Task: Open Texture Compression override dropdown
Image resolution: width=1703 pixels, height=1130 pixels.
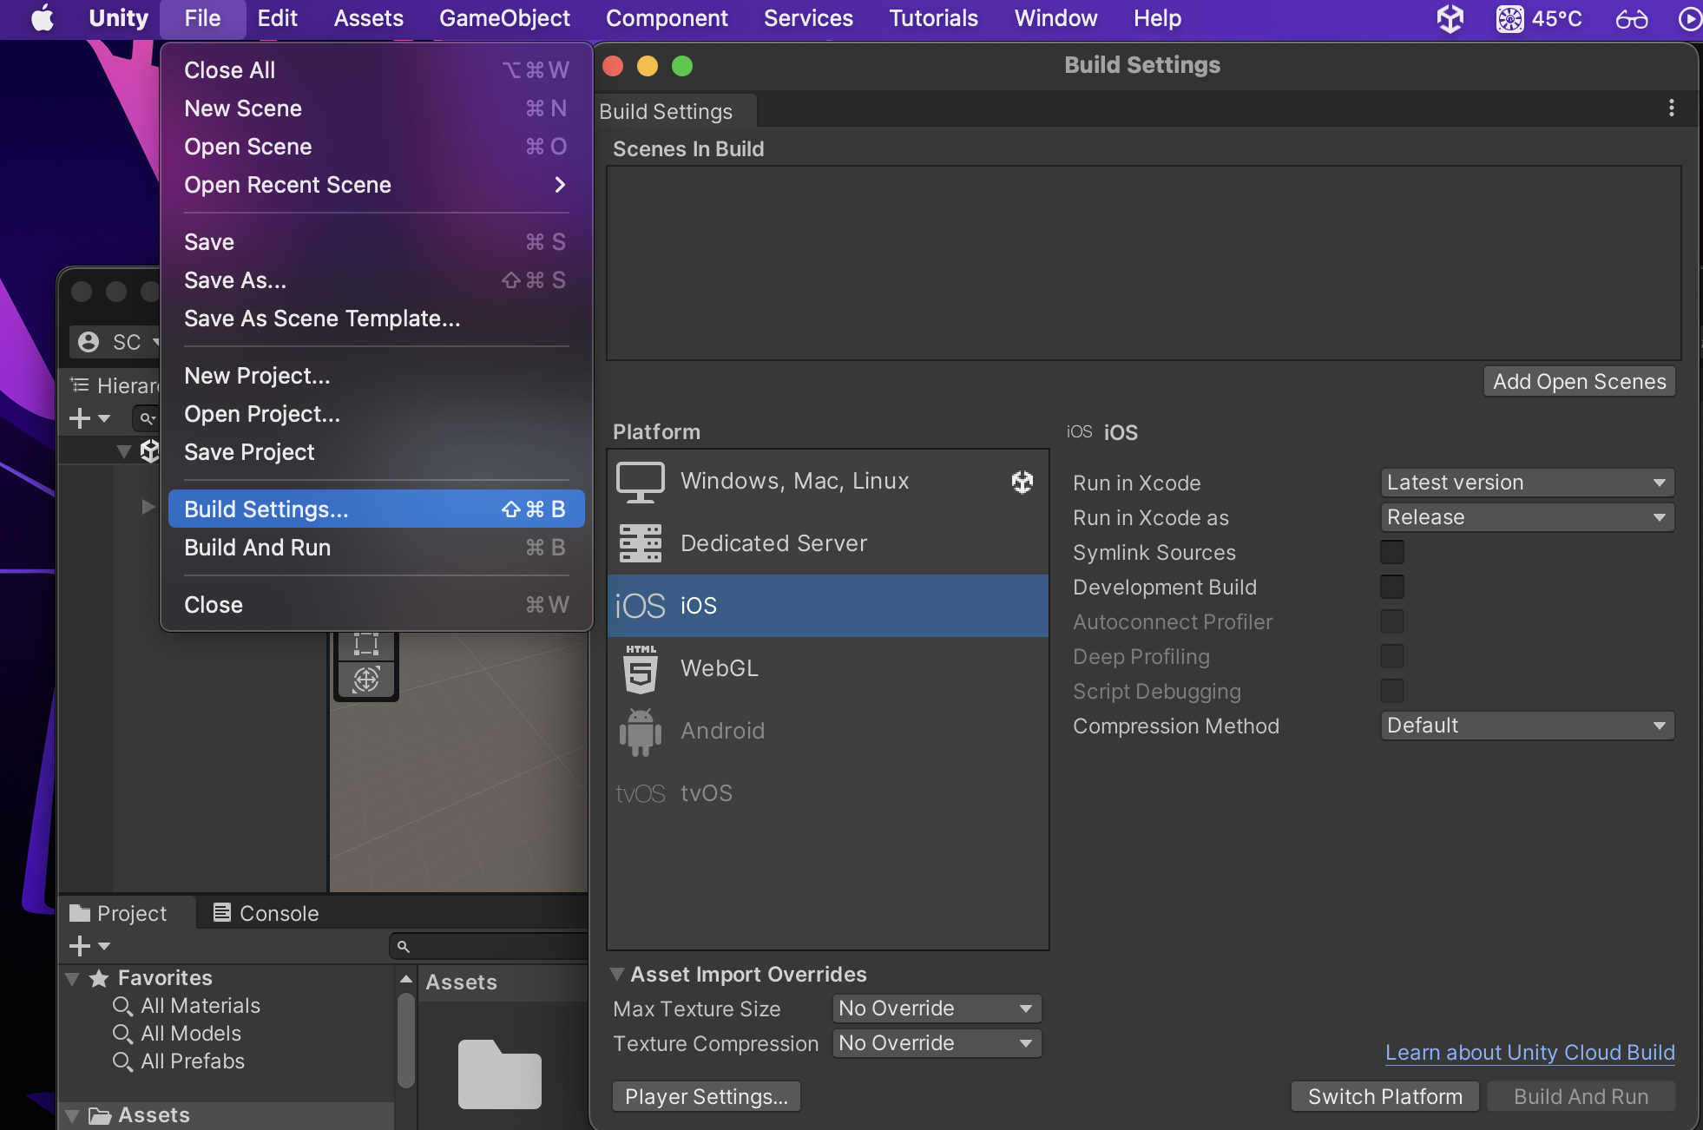Action: tap(937, 1043)
